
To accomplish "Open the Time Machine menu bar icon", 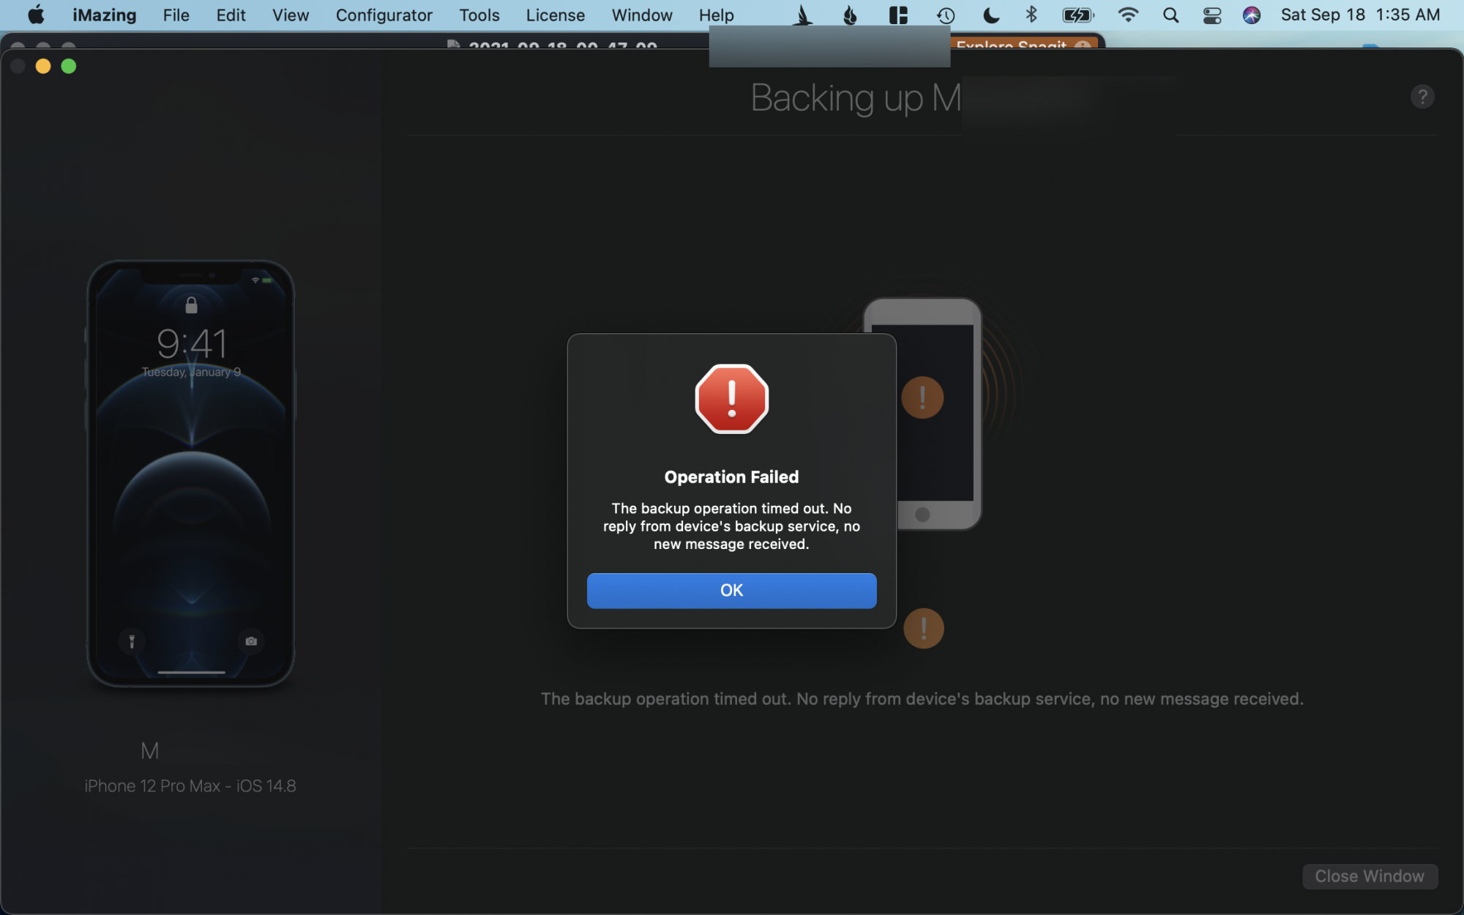I will [946, 15].
